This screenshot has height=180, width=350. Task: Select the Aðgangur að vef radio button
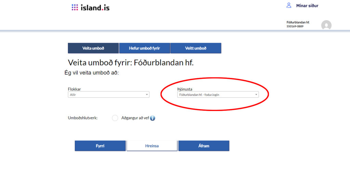click(115, 118)
